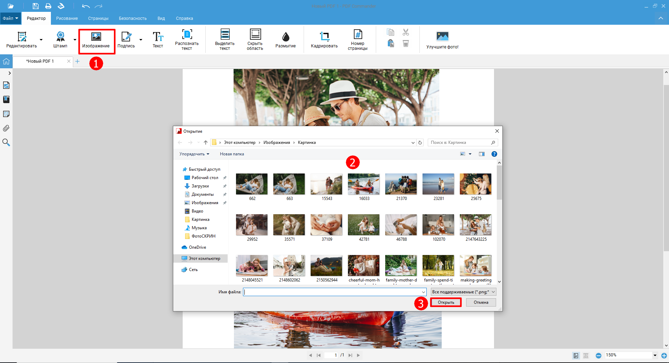Viewport: 669px width, 363px height.
Task: Select the Текст text tool
Action: (158, 40)
